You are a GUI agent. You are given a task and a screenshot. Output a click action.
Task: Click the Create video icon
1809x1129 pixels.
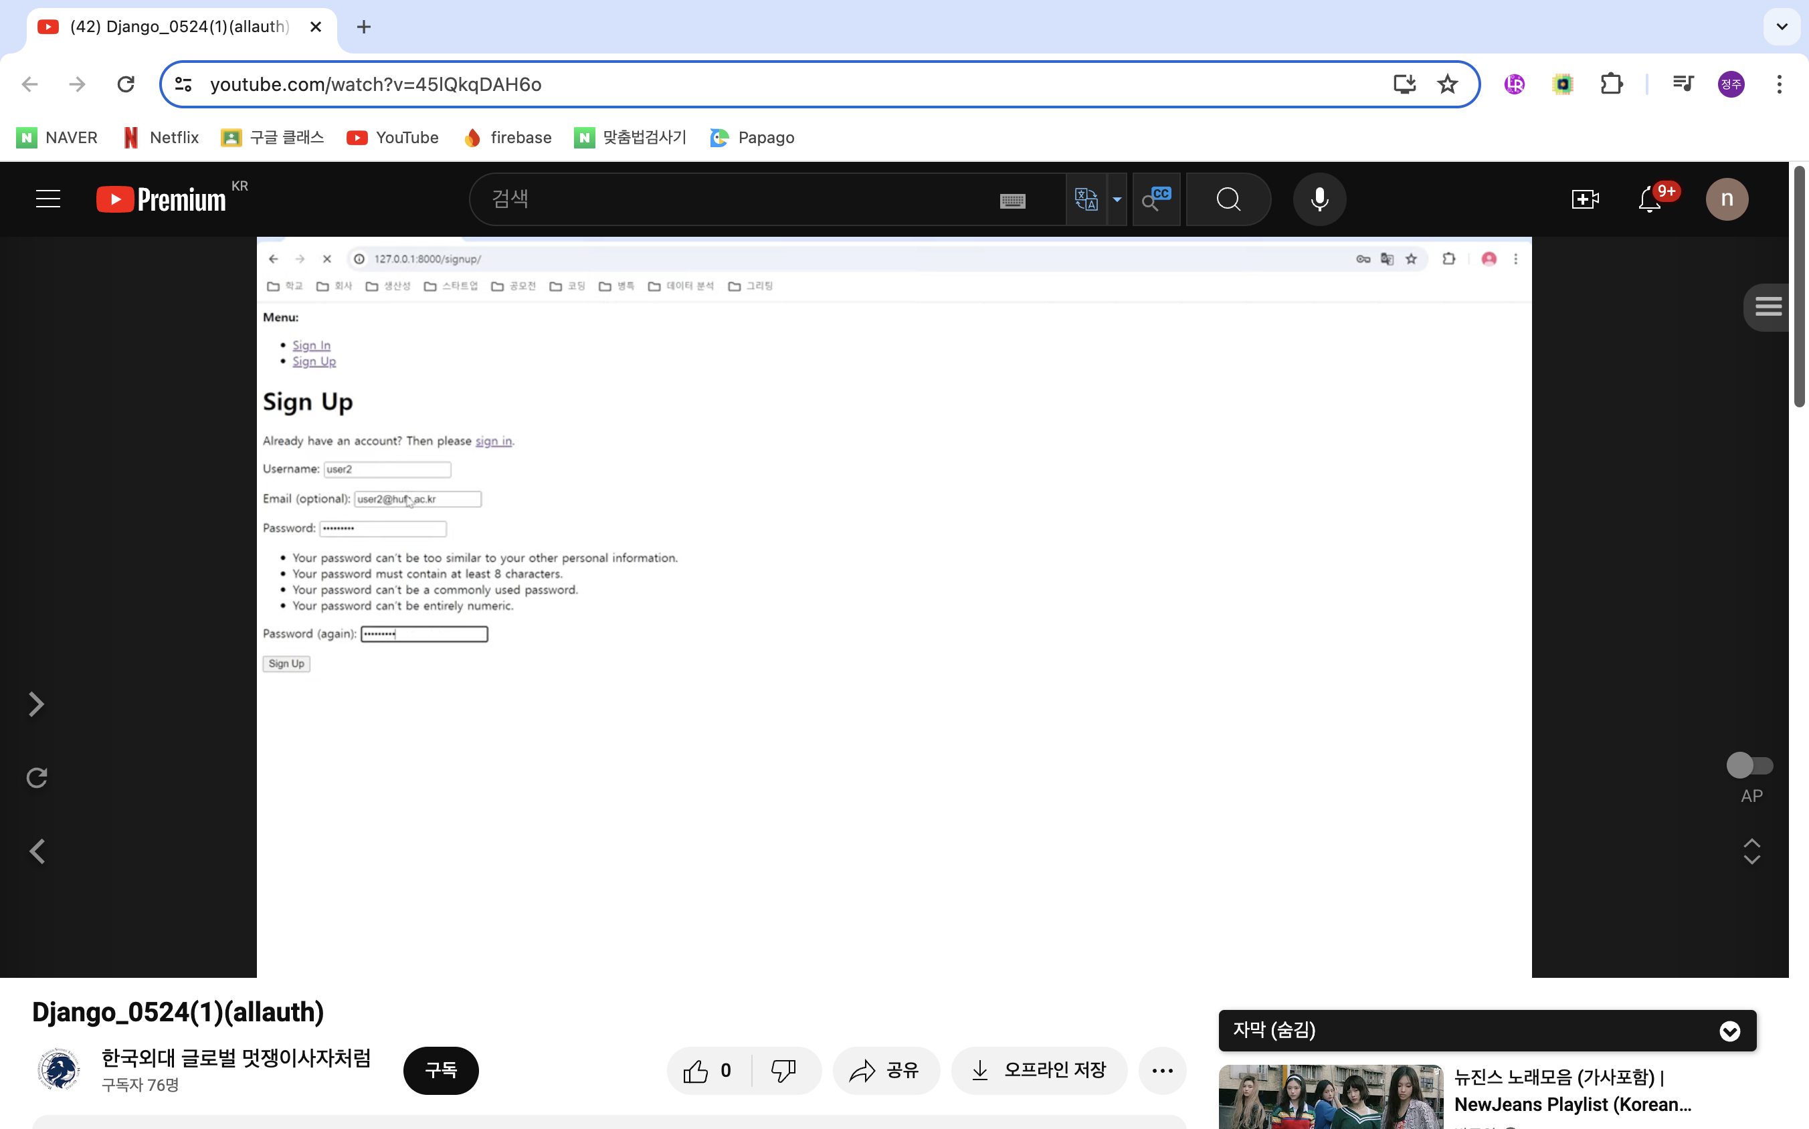[x=1584, y=199]
